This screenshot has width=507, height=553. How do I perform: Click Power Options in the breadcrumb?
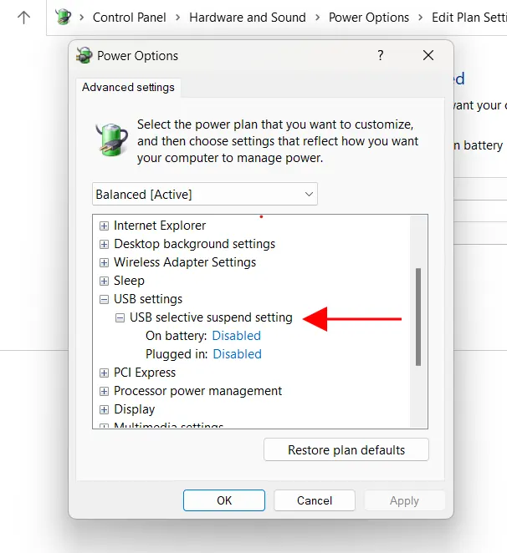click(369, 18)
